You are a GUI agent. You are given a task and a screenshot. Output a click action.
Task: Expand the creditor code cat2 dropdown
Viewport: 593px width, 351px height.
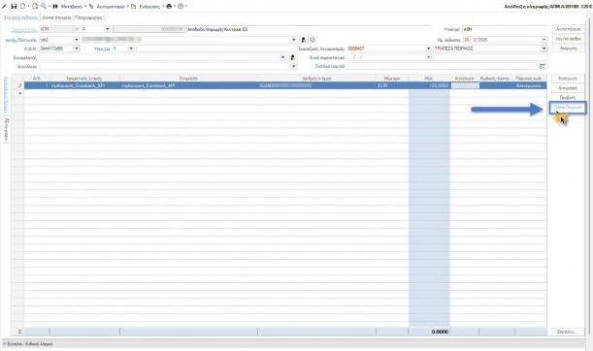(x=76, y=40)
